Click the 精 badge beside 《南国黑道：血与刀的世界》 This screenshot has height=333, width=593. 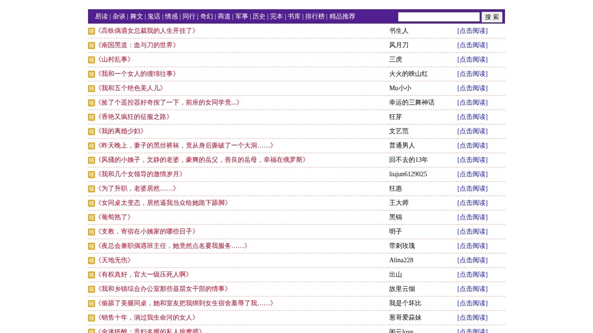point(91,46)
